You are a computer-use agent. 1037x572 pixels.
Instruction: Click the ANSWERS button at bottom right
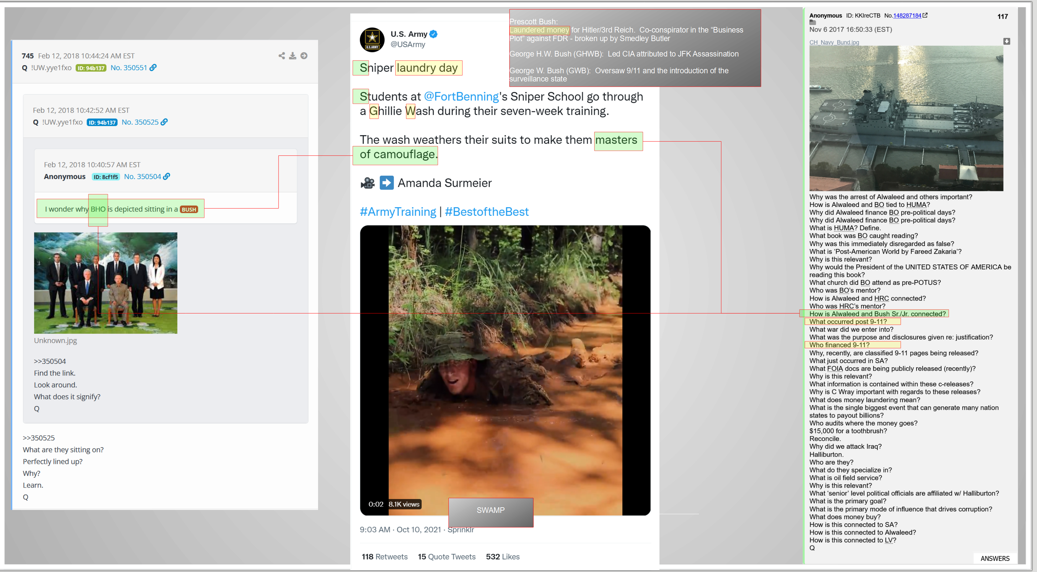click(995, 558)
